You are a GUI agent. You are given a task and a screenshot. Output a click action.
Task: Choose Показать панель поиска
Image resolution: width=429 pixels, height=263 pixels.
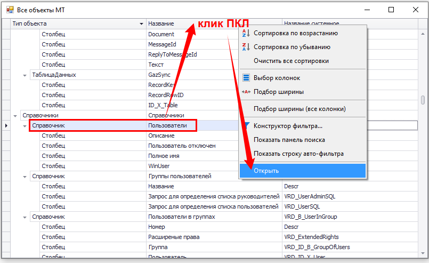click(289, 140)
